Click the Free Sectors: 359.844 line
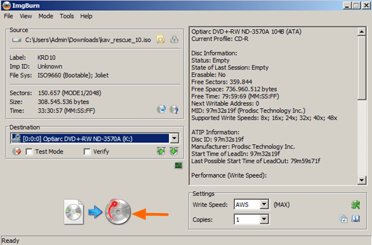Image resolution: width=372 pixels, height=245 pixels. point(222,82)
